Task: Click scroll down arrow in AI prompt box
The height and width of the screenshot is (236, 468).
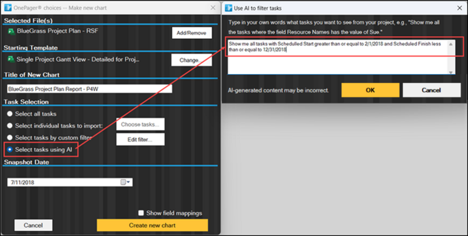Action: tap(451, 72)
